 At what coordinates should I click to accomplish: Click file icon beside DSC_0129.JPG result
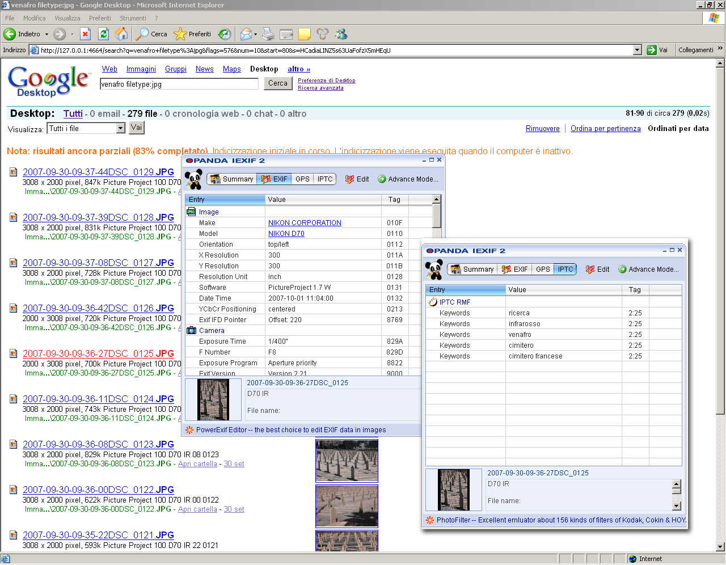[x=13, y=172]
